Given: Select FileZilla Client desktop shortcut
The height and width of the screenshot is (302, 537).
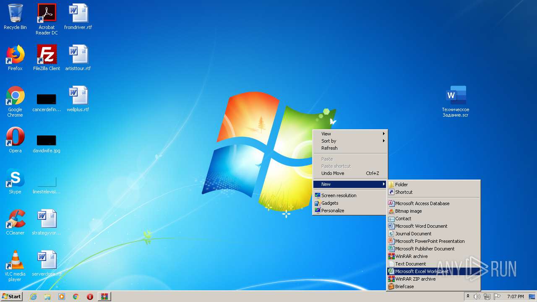Looking at the screenshot, I should (47, 58).
